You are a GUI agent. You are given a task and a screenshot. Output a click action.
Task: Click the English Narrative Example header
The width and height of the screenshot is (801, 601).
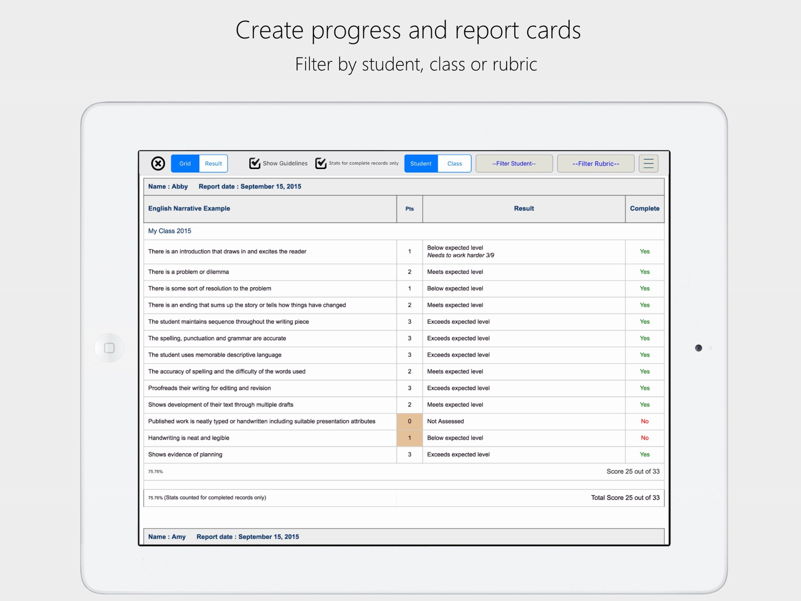coord(189,208)
